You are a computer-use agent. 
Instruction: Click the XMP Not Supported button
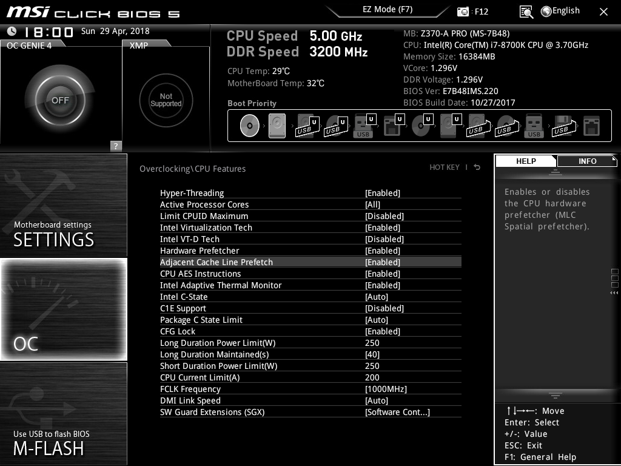(x=166, y=100)
